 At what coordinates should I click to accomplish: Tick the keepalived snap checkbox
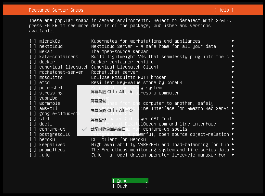[x=33, y=145]
